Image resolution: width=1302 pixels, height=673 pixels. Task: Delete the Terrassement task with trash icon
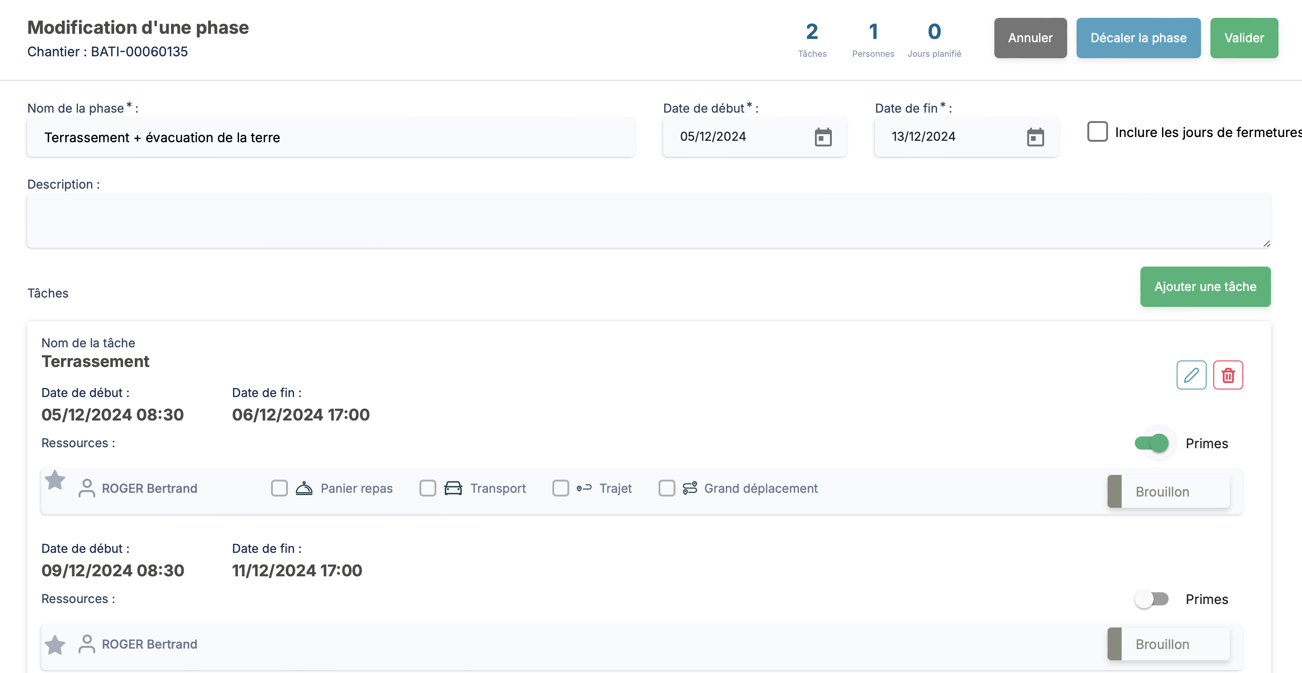1228,375
